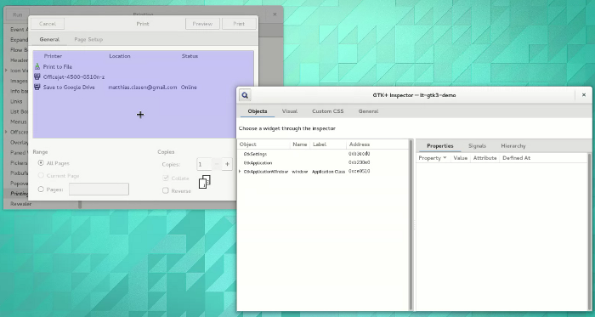Expand Offscreen item in the demo list

6,132
